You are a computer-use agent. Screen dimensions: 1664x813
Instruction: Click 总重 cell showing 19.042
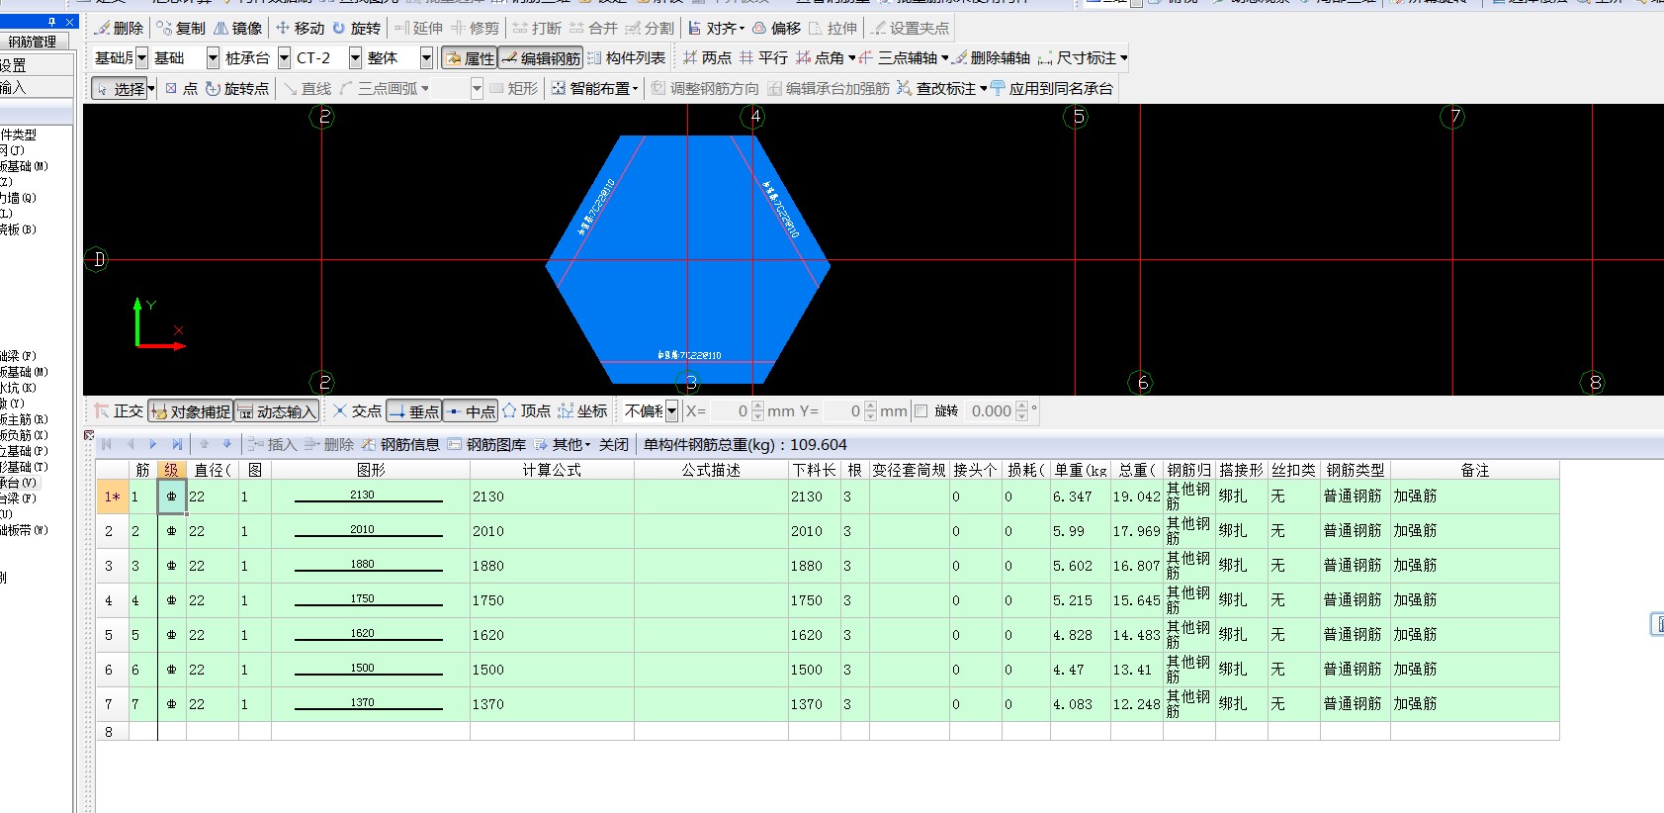1136,497
